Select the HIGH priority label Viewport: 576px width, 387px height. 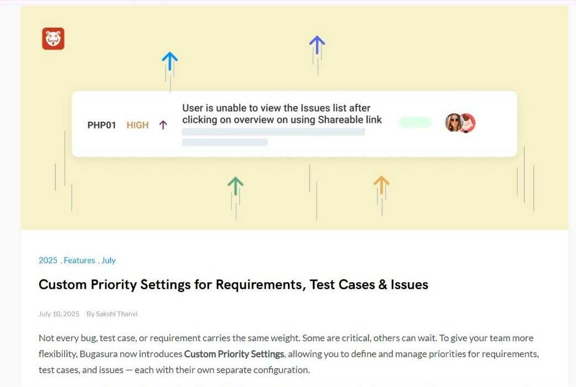pyautogui.click(x=137, y=125)
